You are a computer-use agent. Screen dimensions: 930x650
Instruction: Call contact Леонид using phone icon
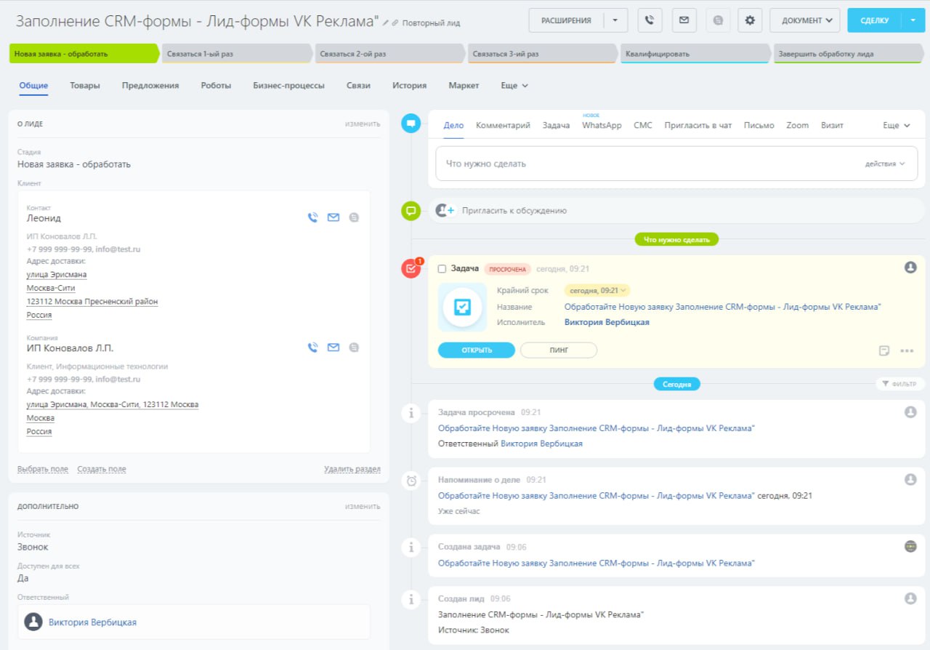(x=312, y=217)
